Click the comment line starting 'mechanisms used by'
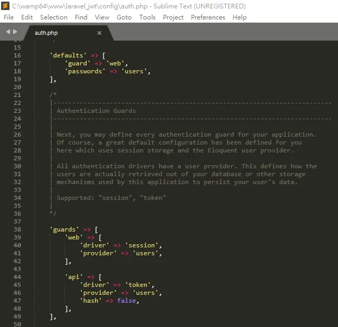This screenshot has width=338, height=327. 177,182
